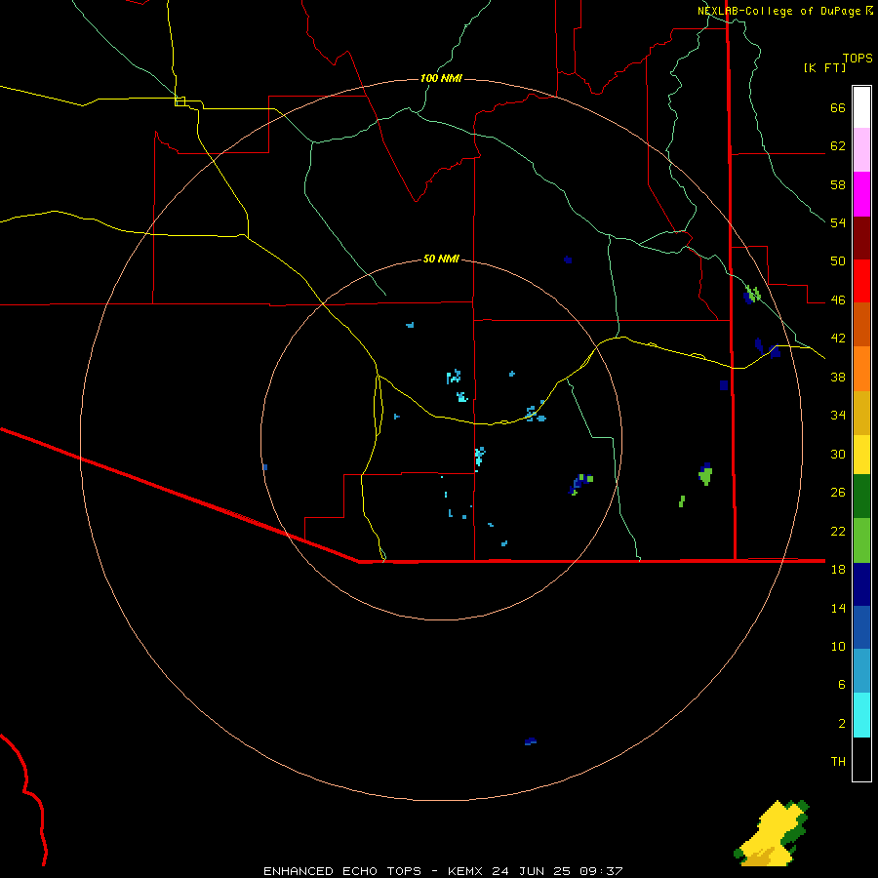The width and height of the screenshot is (878, 878).
Task: Choose the dark orange legend band
Action: [x=861, y=325]
